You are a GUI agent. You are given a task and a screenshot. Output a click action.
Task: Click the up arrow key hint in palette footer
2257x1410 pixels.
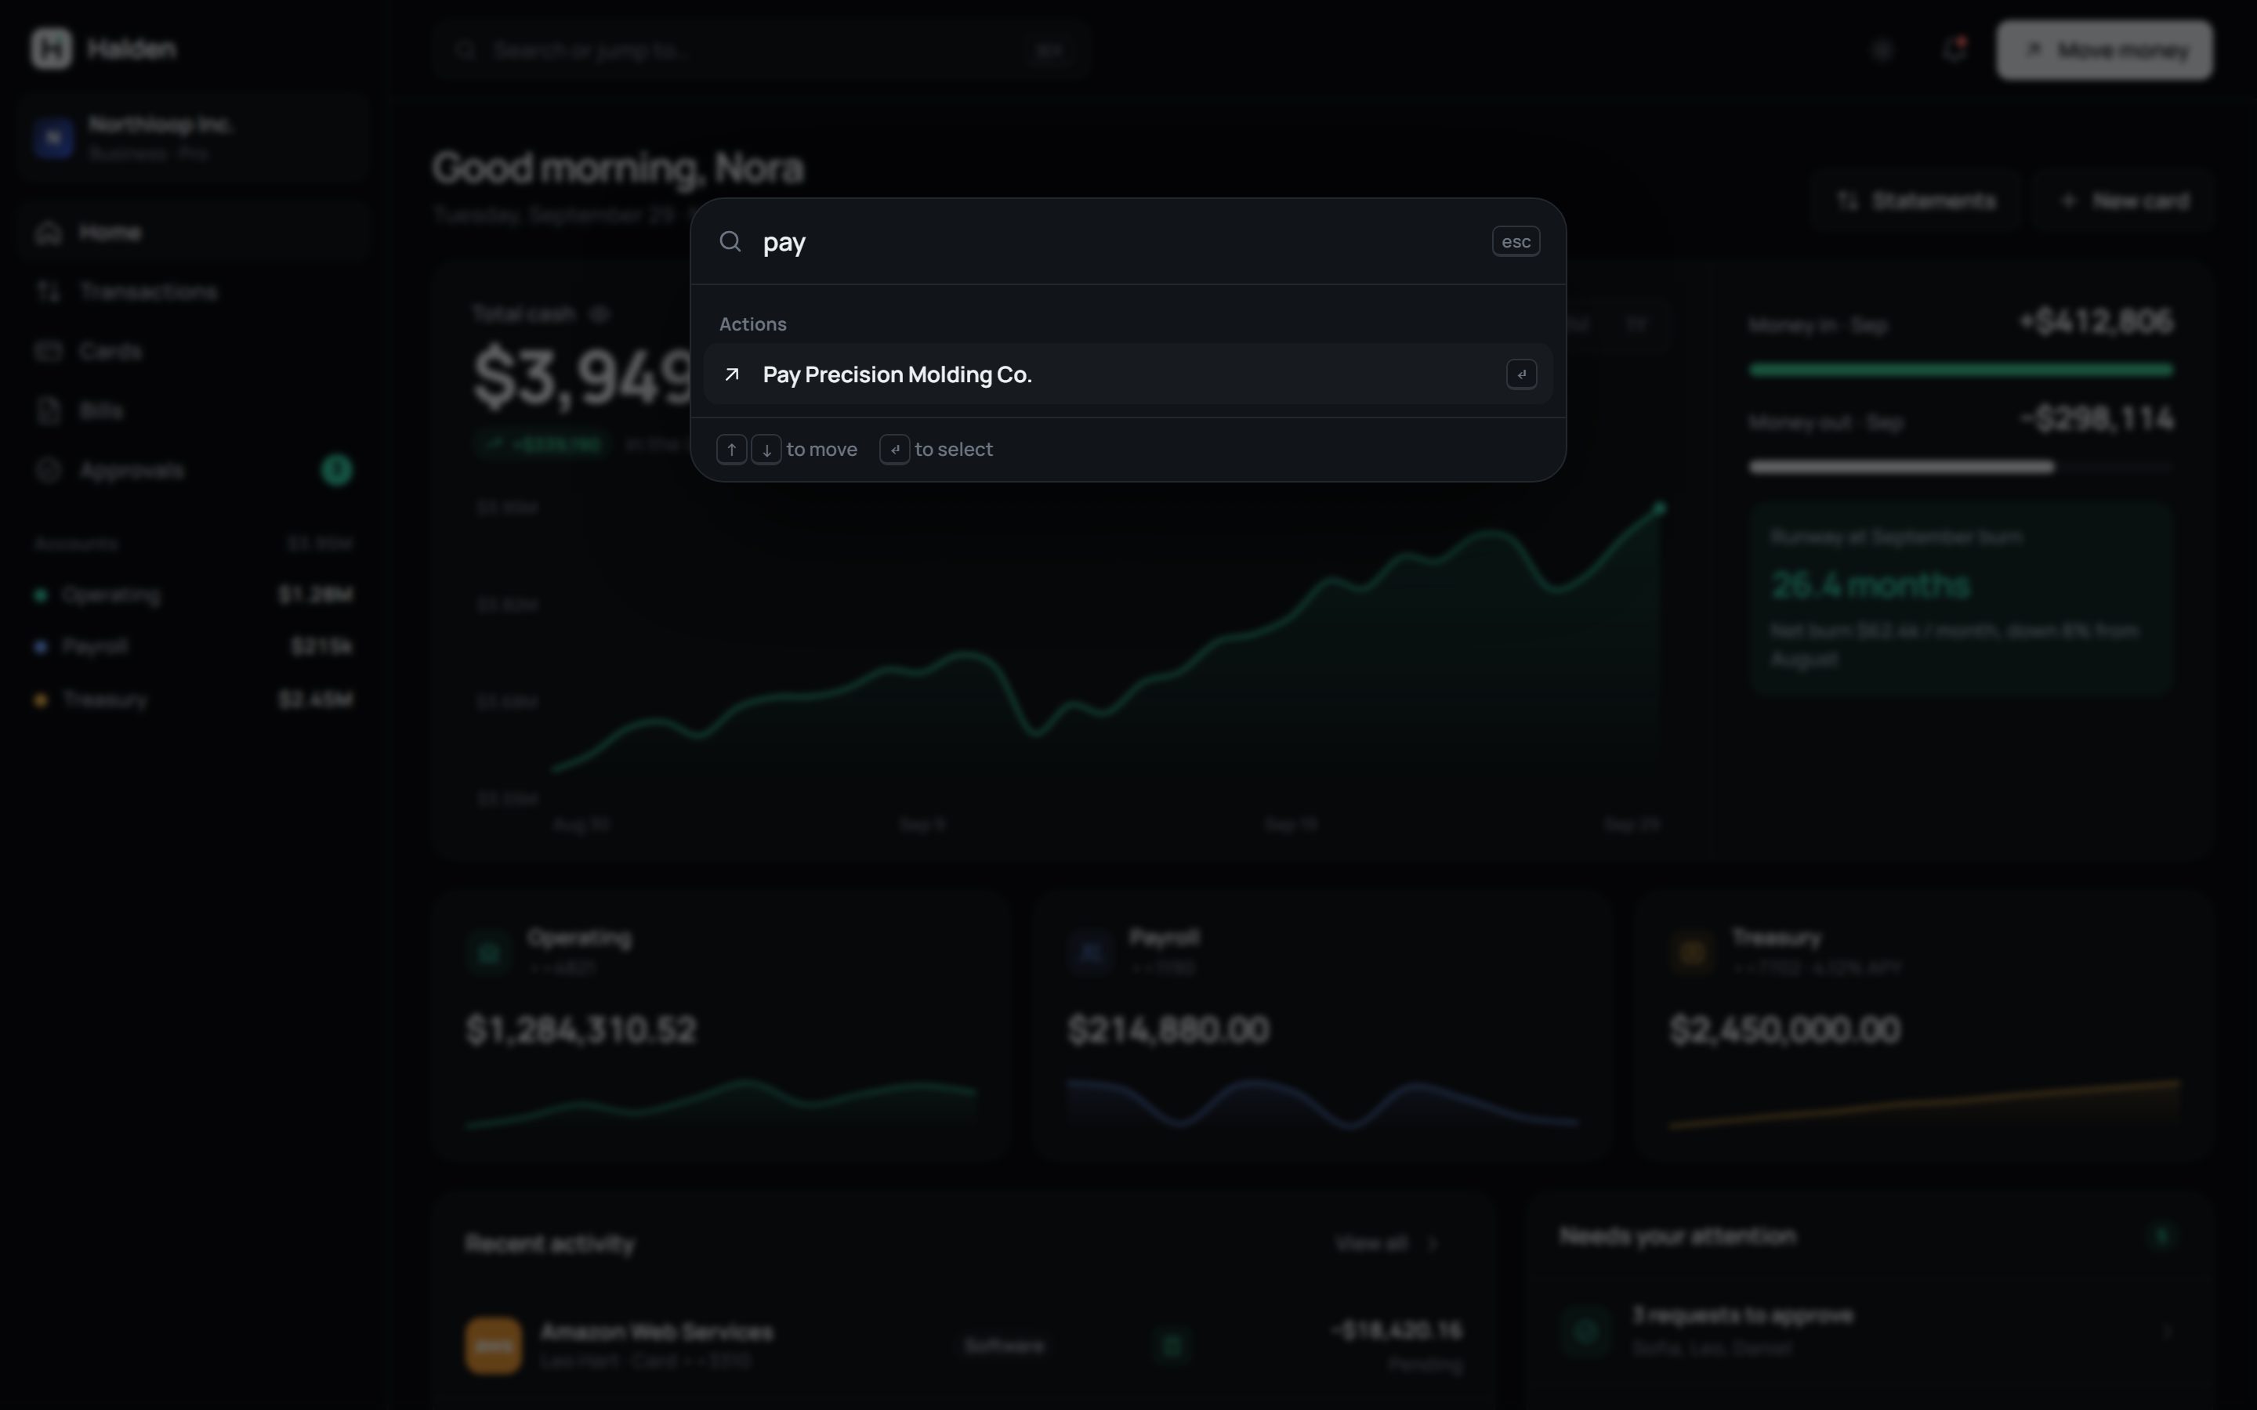(x=731, y=450)
